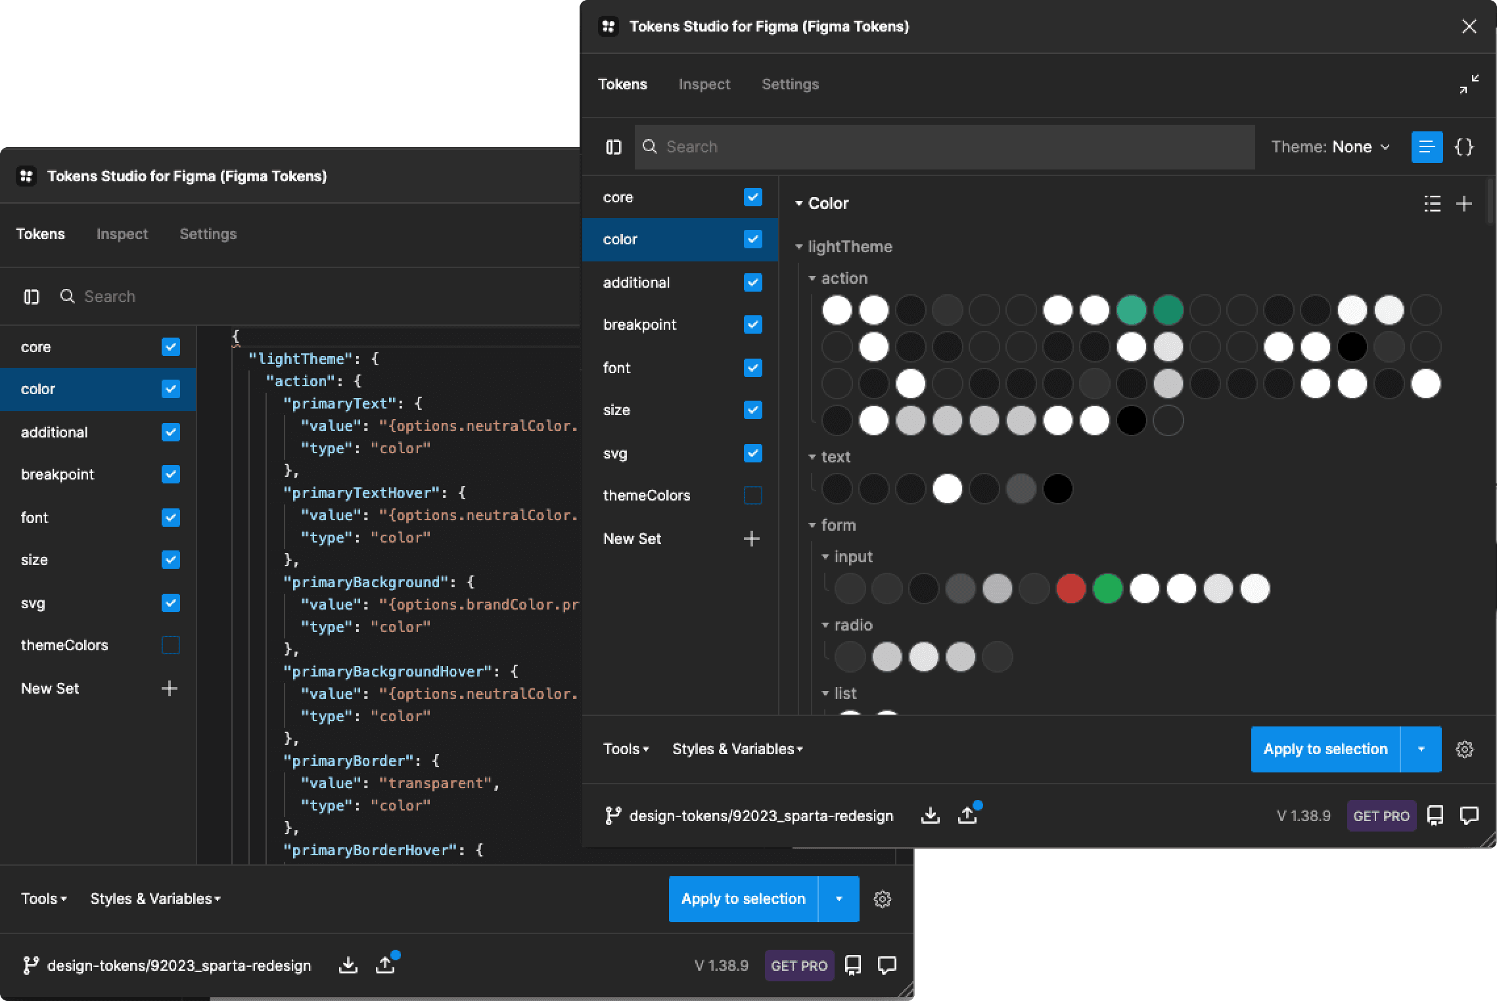The width and height of the screenshot is (1497, 1001).
Task: Collapse radio token group
Action: pos(825,625)
